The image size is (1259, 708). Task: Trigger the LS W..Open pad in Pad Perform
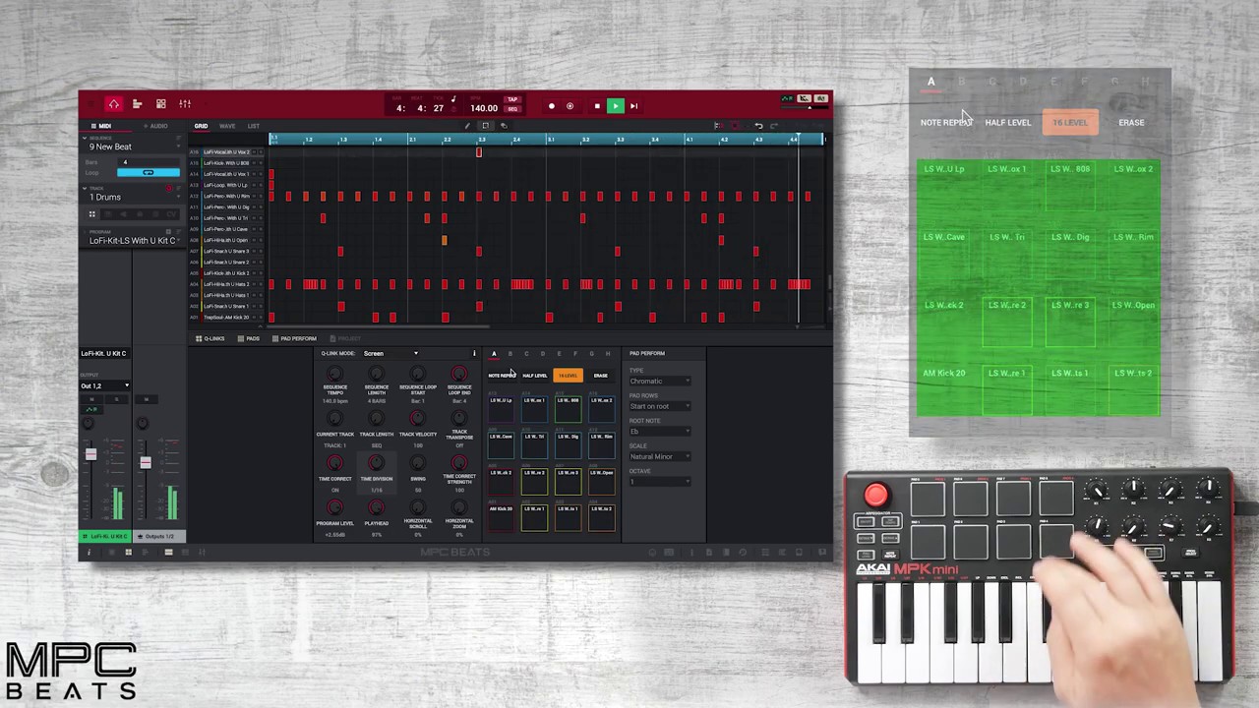601,481
